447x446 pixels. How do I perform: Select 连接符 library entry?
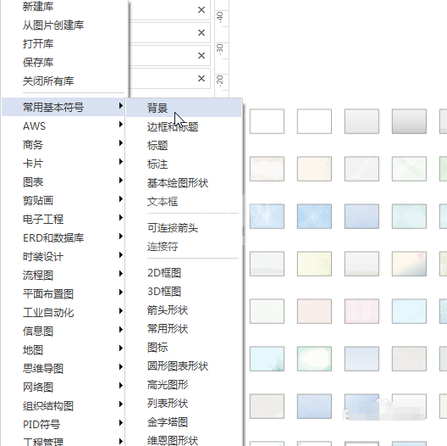[185, 246]
